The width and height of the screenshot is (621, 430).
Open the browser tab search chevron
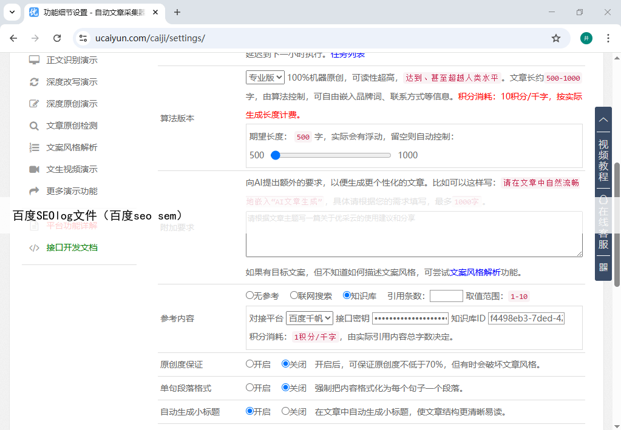12,12
